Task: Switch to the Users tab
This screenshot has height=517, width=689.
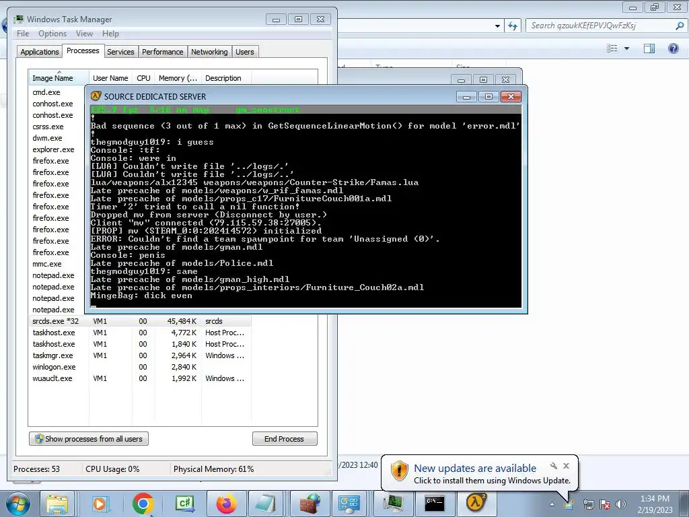Action: coord(244,52)
